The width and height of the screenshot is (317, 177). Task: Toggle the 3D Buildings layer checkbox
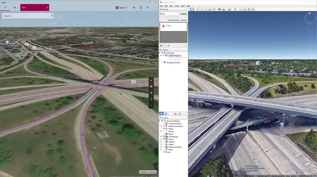[164, 137]
